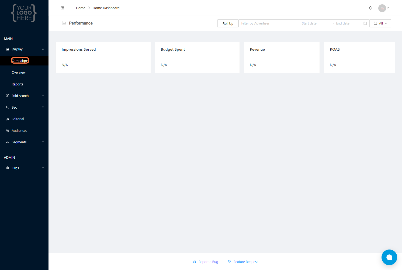The image size is (402, 270).
Task: Click Feature Request link
Action: [x=246, y=262]
